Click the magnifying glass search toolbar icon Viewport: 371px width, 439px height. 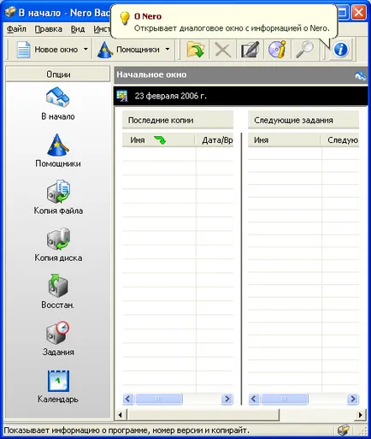coord(304,50)
